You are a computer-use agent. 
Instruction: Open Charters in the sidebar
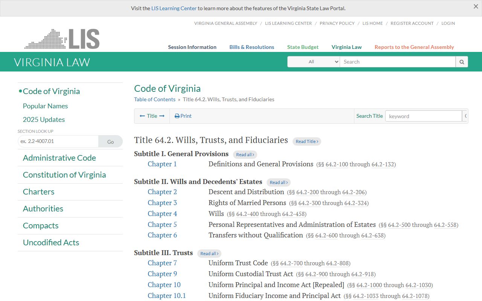(38, 192)
